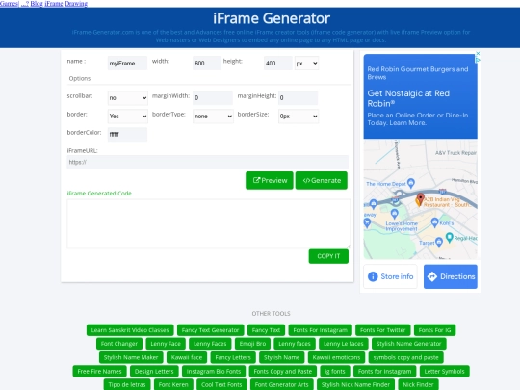520x390 pixels.
Task: Click the Directions button
Action: click(451, 276)
